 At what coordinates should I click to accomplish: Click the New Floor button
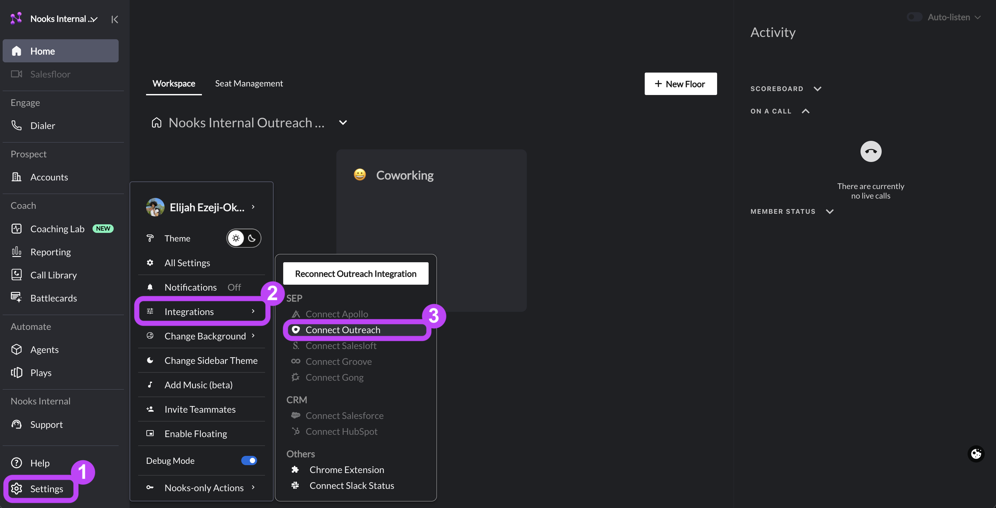[x=680, y=84]
